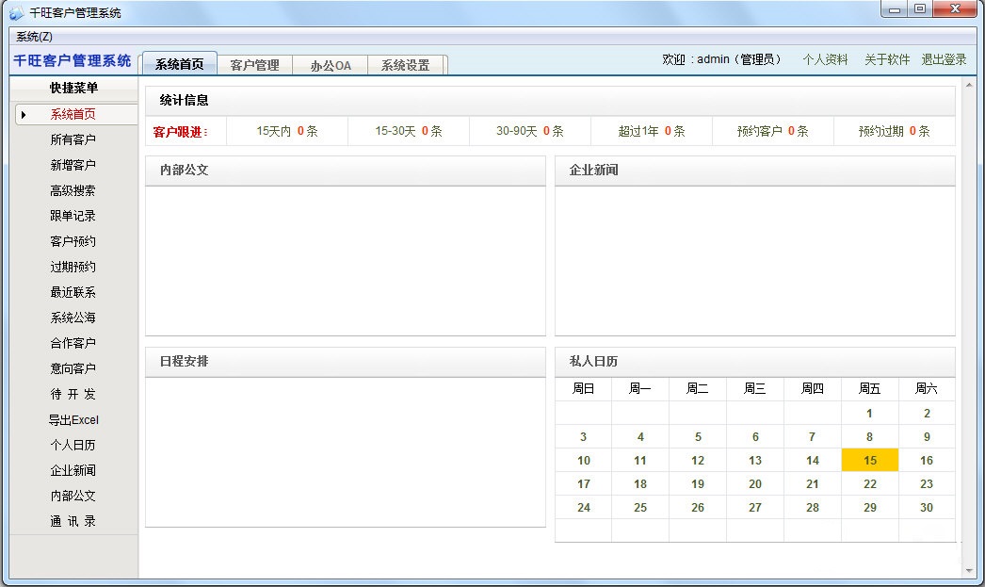
Task: Select date 1 in the calendar
Action: pyautogui.click(x=870, y=413)
